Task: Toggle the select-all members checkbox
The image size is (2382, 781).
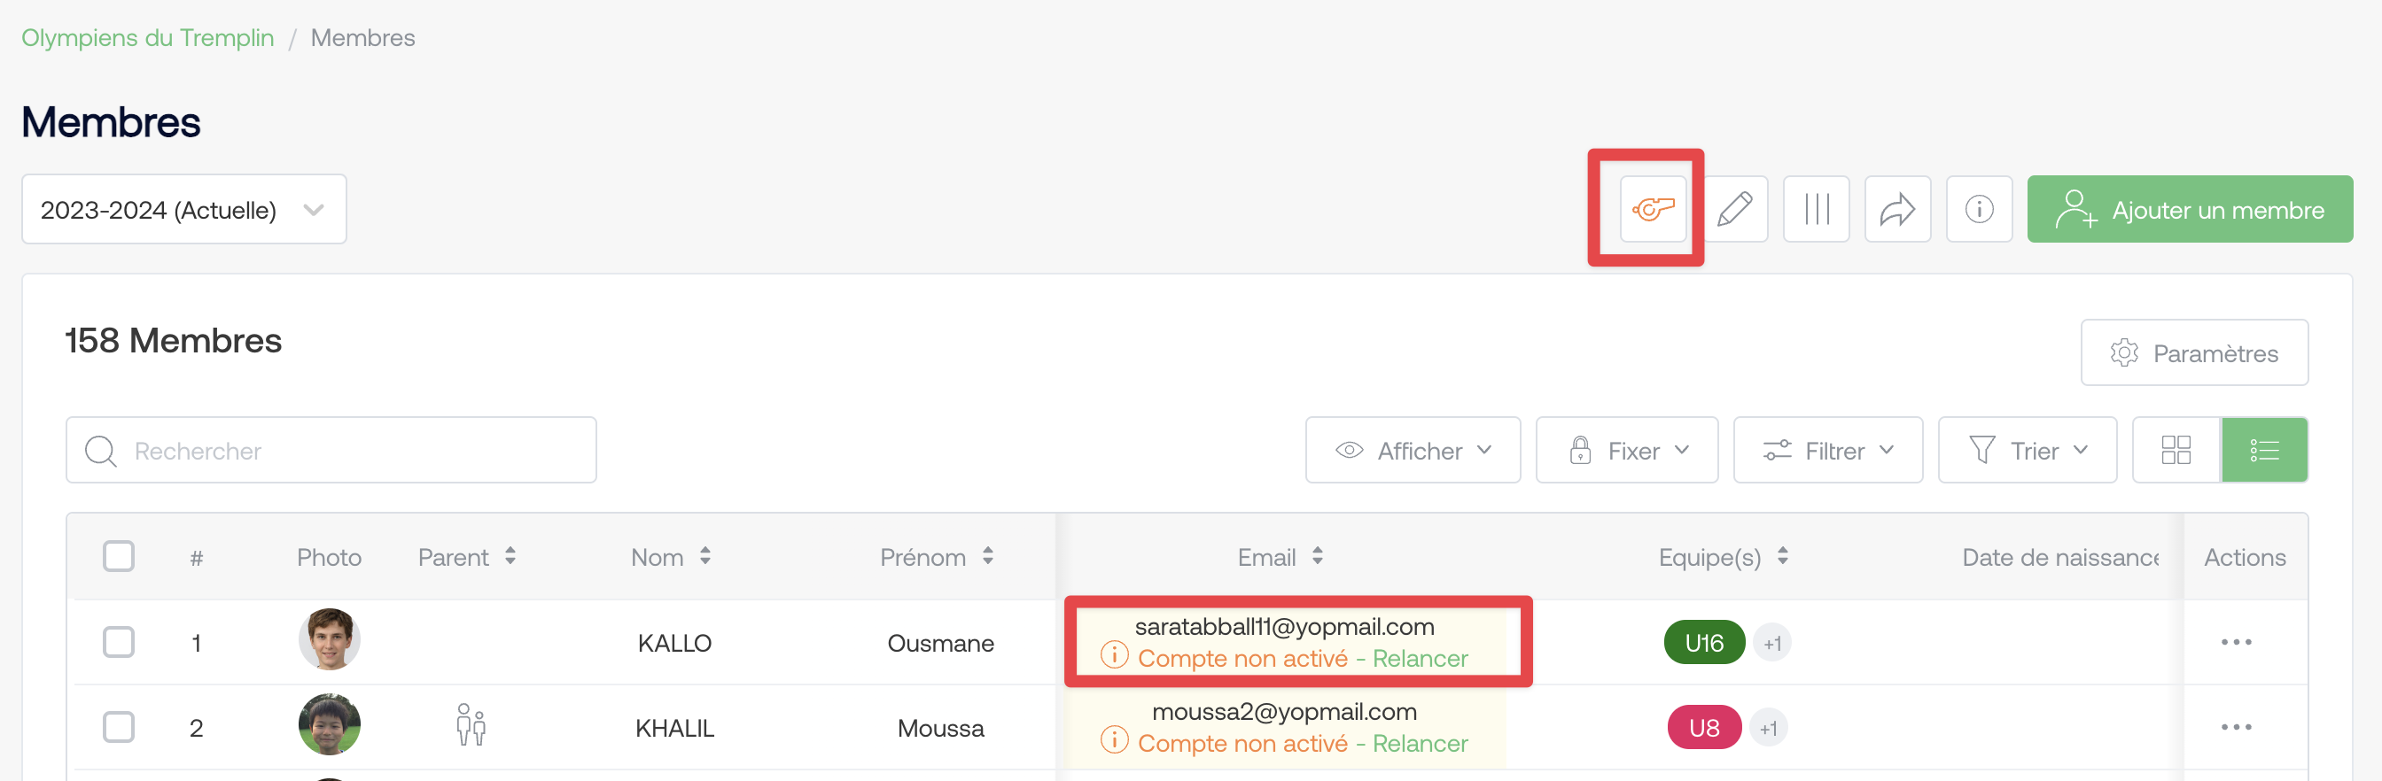Action: tap(119, 556)
